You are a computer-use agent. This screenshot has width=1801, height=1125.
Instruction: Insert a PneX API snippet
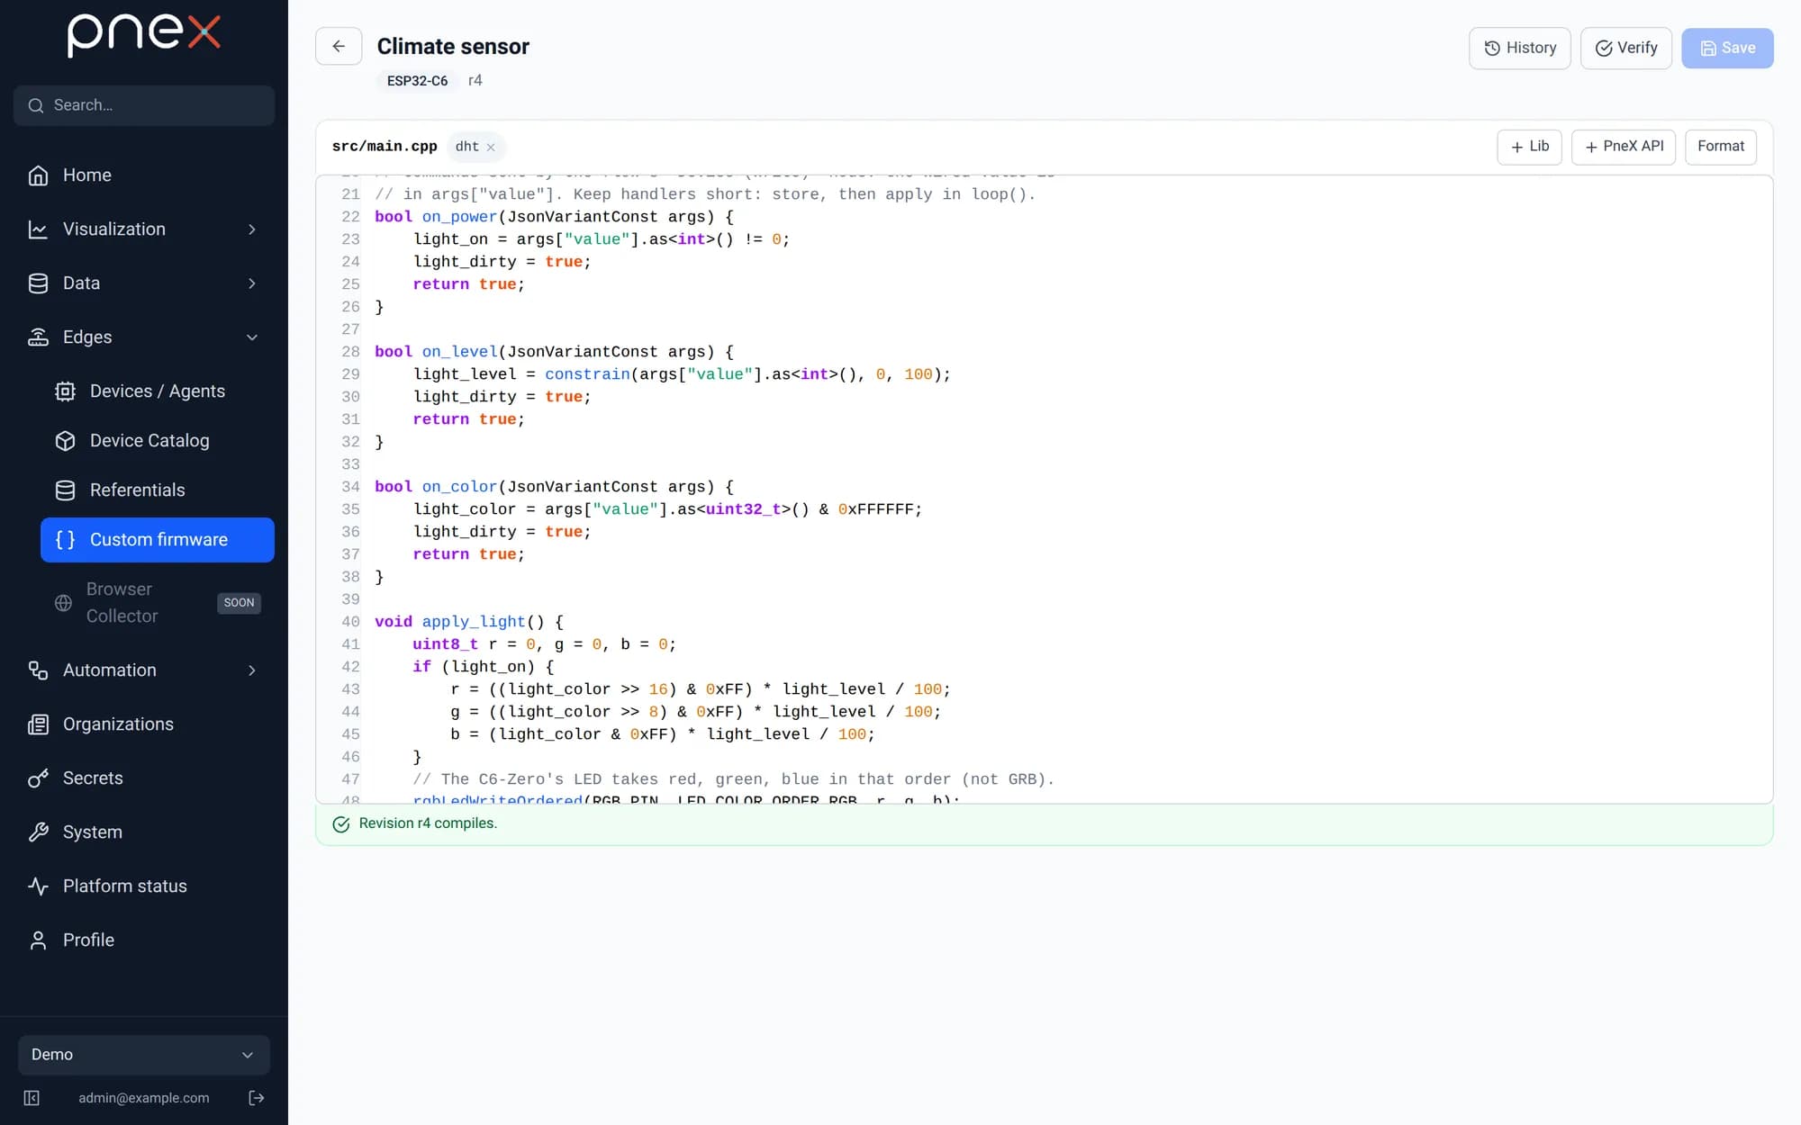pyautogui.click(x=1624, y=147)
